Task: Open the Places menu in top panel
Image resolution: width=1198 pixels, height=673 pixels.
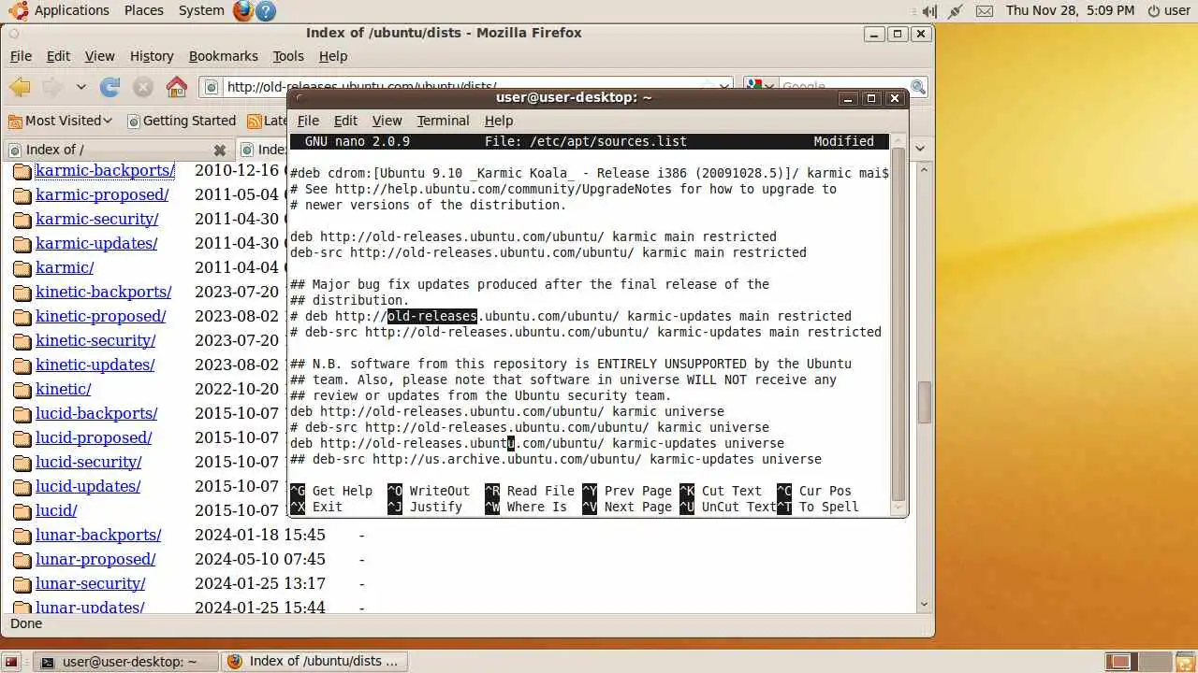Action: coord(143,10)
